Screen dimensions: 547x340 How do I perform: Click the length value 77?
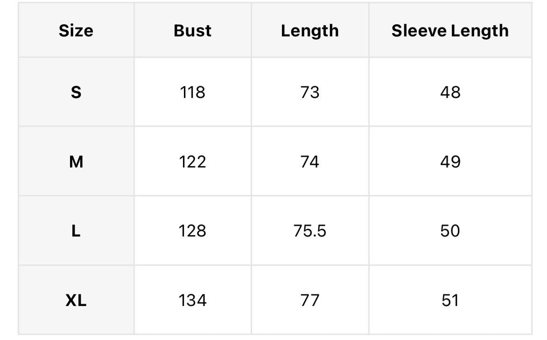click(310, 300)
